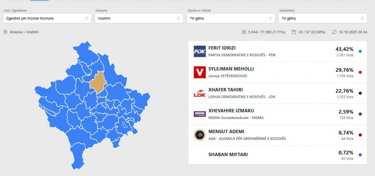Open the Lloji i Zgjedhjeve dropdown
The image size is (375, 176).
click(46, 18)
